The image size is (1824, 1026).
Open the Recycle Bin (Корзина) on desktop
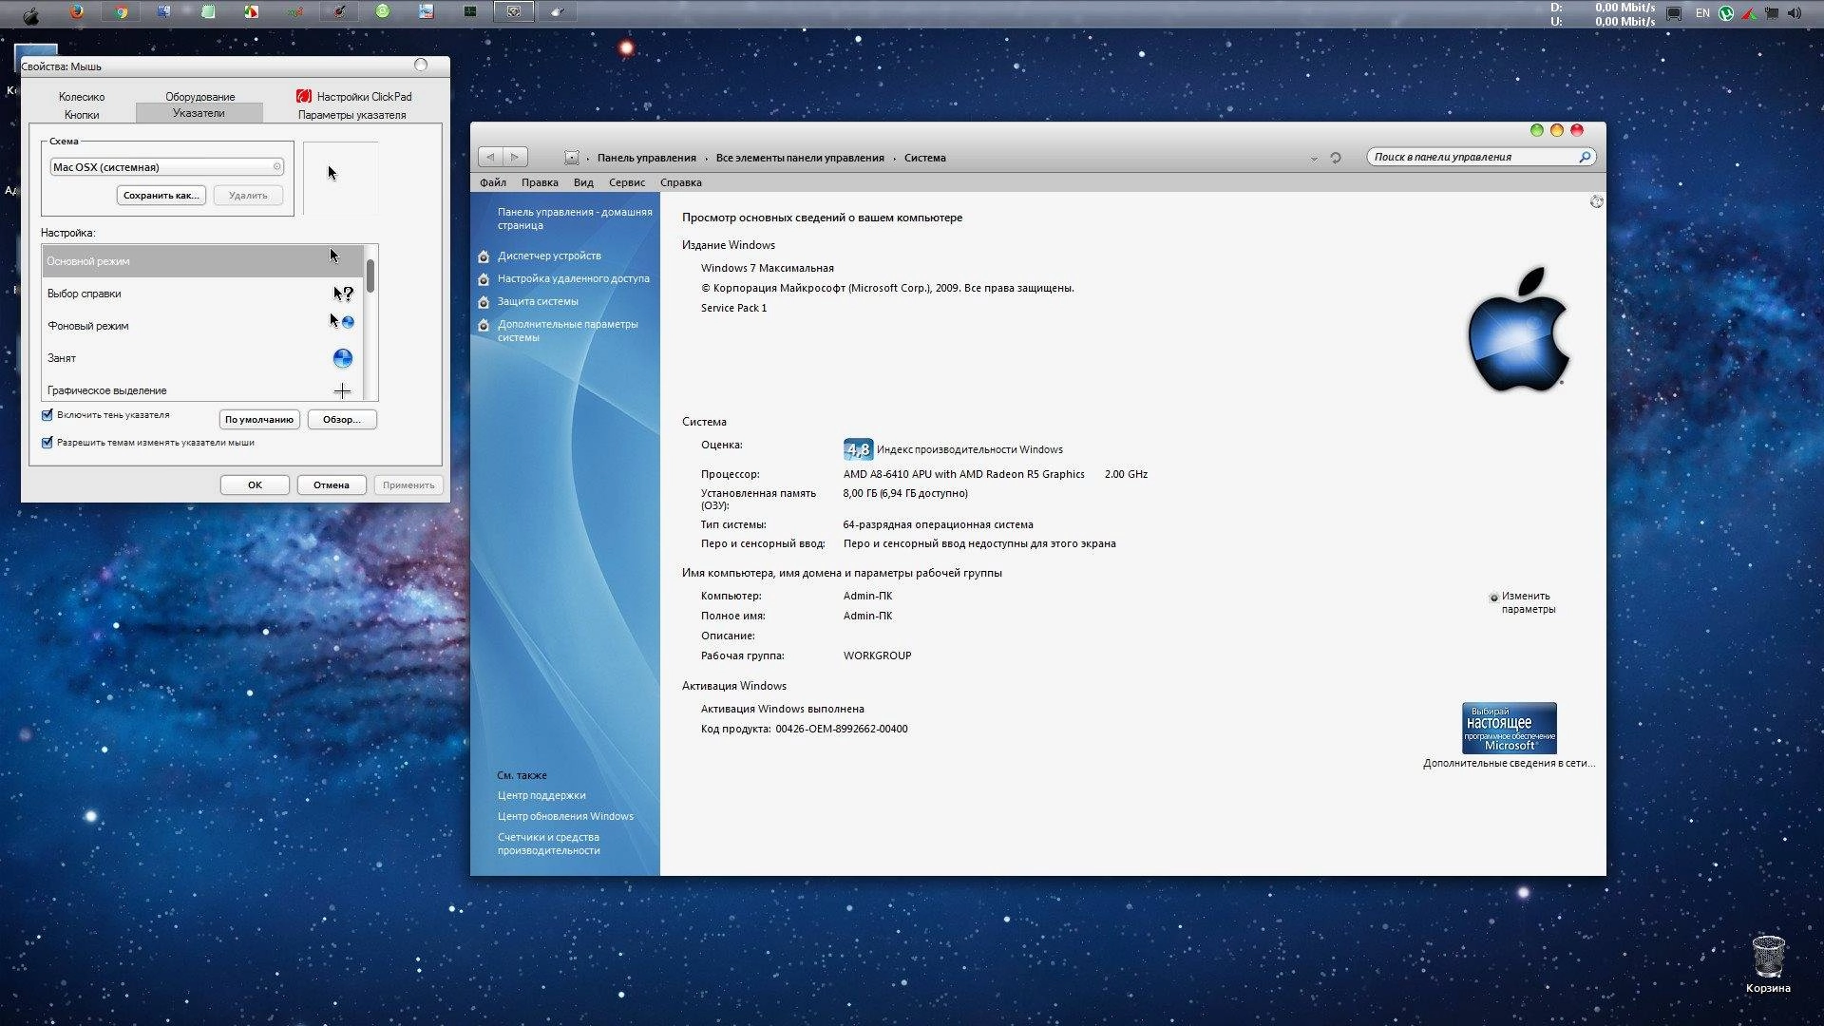[1768, 964]
